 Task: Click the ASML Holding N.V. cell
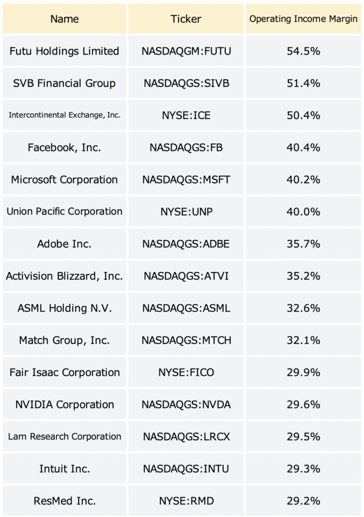(x=65, y=308)
